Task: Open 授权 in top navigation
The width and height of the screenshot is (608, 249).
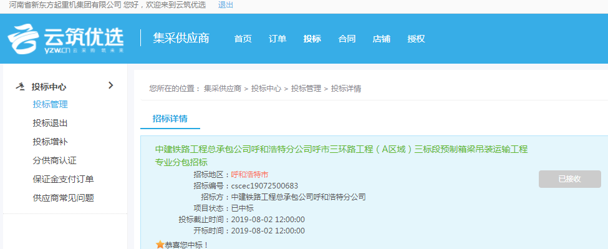Action: pyautogui.click(x=416, y=39)
